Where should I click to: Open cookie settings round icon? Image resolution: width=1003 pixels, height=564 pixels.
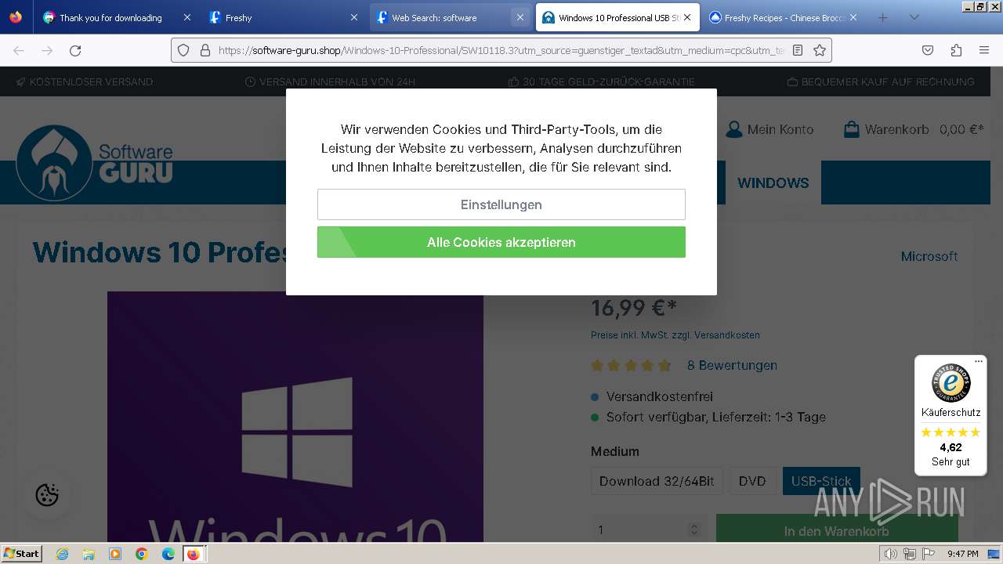(47, 495)
